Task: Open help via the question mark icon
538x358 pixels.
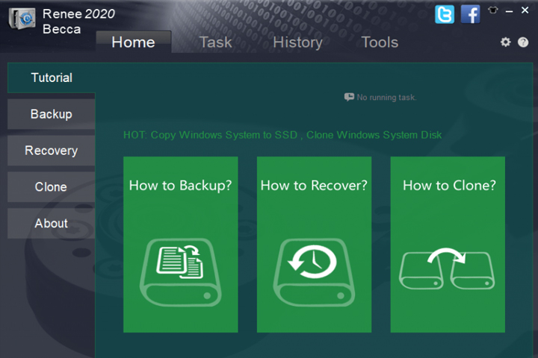Action: point(523,42)
